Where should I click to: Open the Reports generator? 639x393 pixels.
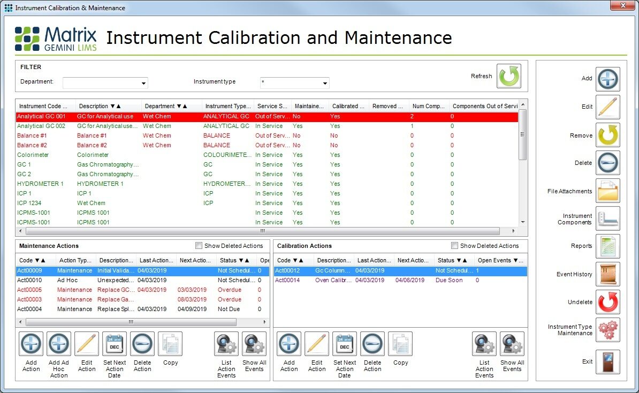pos(608,246)
